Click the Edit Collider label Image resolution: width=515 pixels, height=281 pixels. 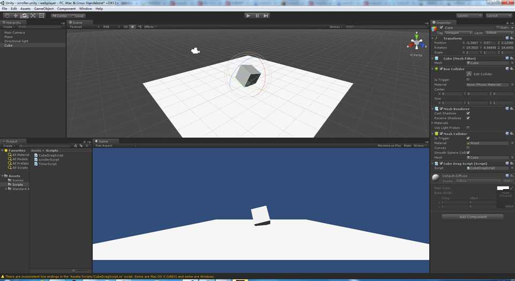pyautogui.click(x=483, y=74)
